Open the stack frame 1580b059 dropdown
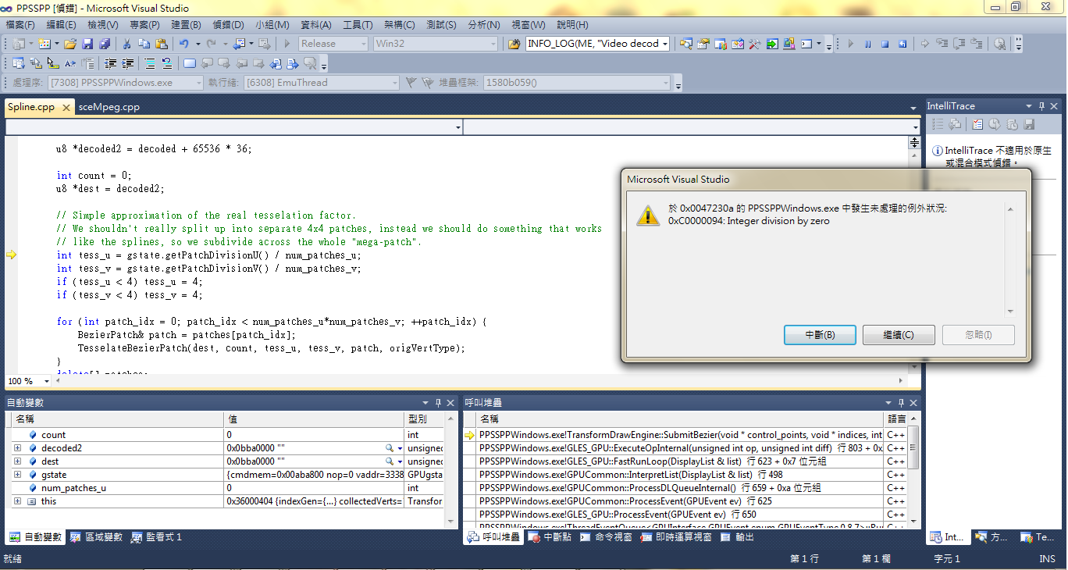 (576, 82)
